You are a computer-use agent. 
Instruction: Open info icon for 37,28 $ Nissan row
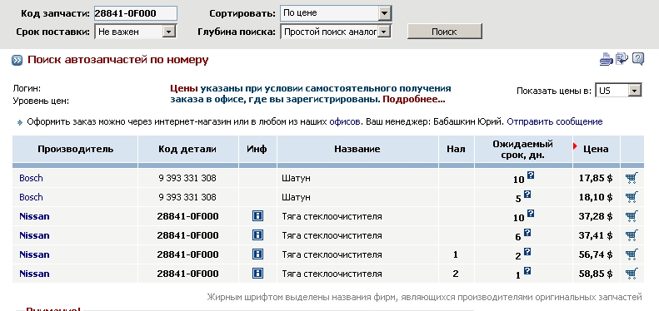(x=257, y=216)
